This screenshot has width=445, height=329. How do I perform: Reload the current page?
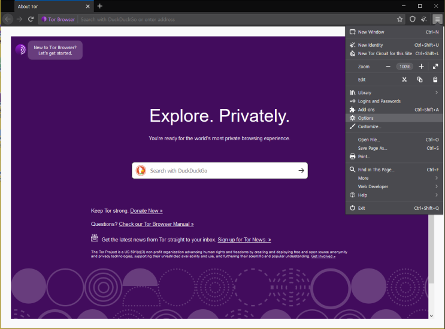point(31,19)
